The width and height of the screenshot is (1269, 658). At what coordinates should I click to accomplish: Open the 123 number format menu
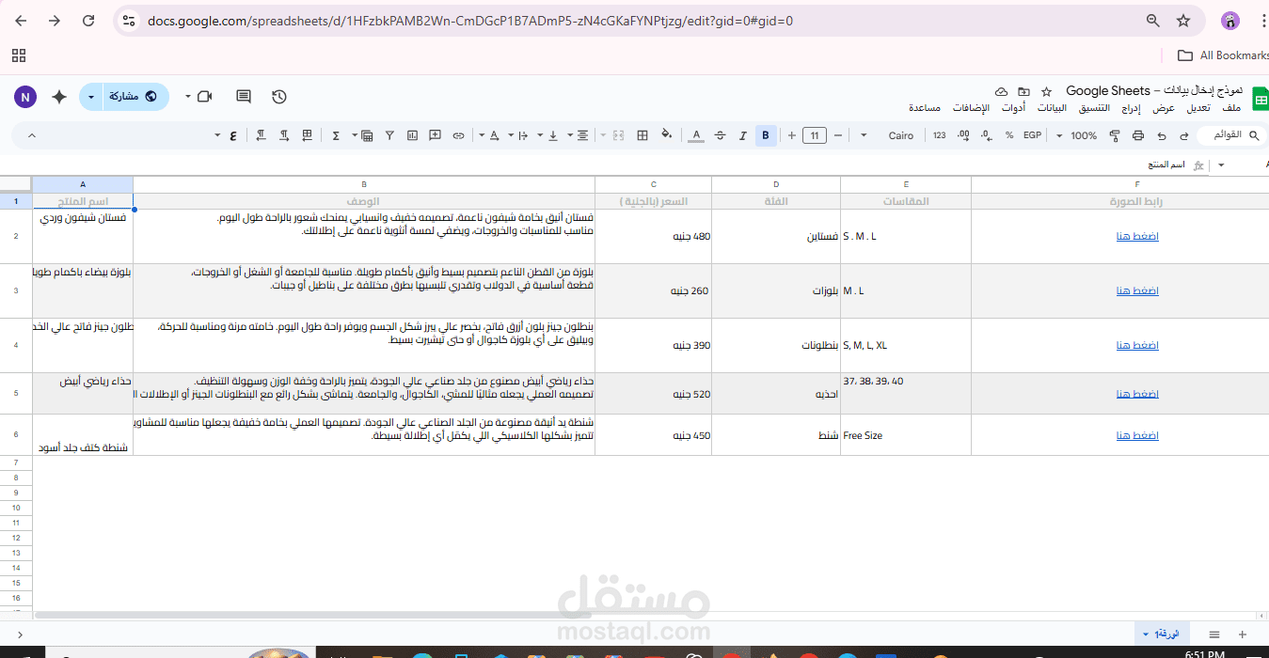(940, 136)
